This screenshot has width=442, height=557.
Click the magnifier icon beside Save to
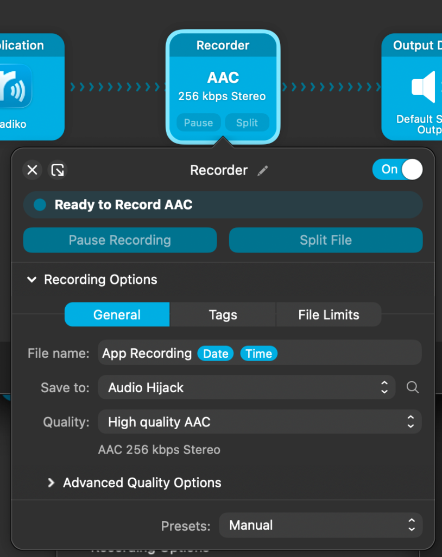coord(413,387)
